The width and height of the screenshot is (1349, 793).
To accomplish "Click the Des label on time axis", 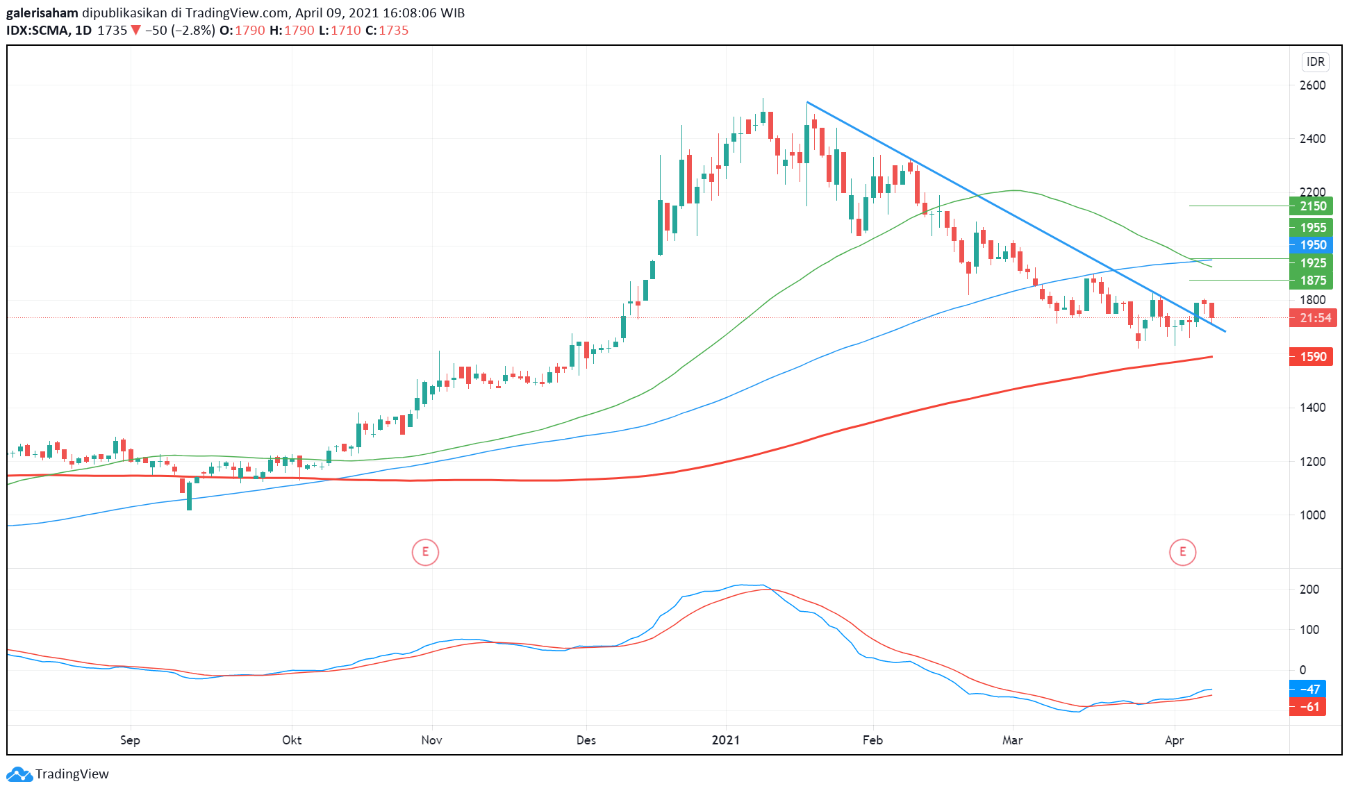I will (586, 740).
